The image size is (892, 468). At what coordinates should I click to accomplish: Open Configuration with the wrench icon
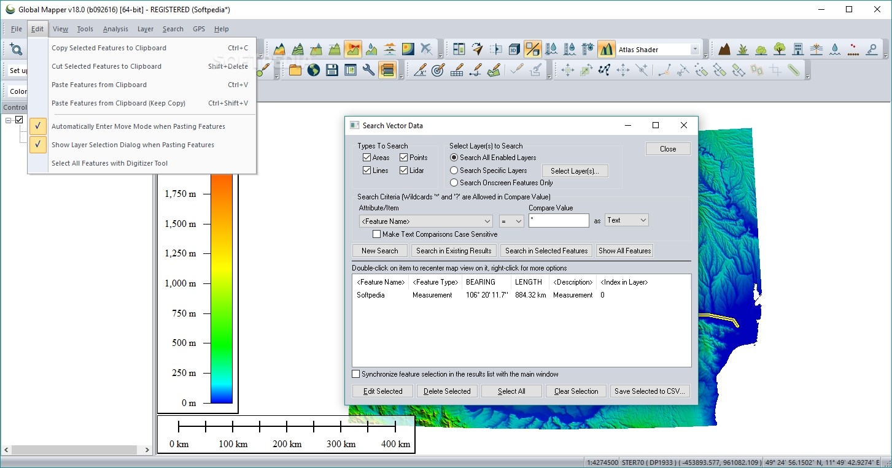coord(368,70)
